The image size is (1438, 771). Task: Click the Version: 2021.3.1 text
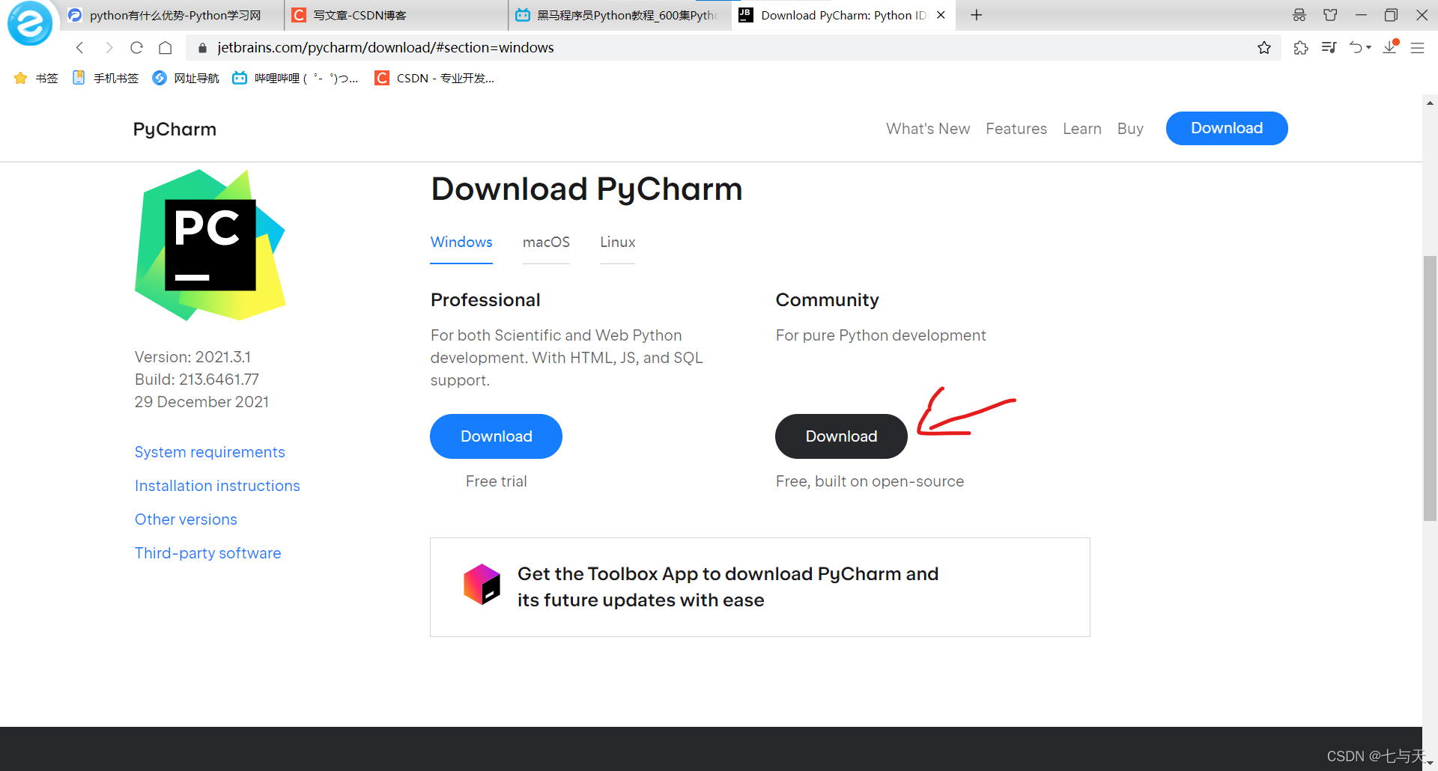click(192, 357)
